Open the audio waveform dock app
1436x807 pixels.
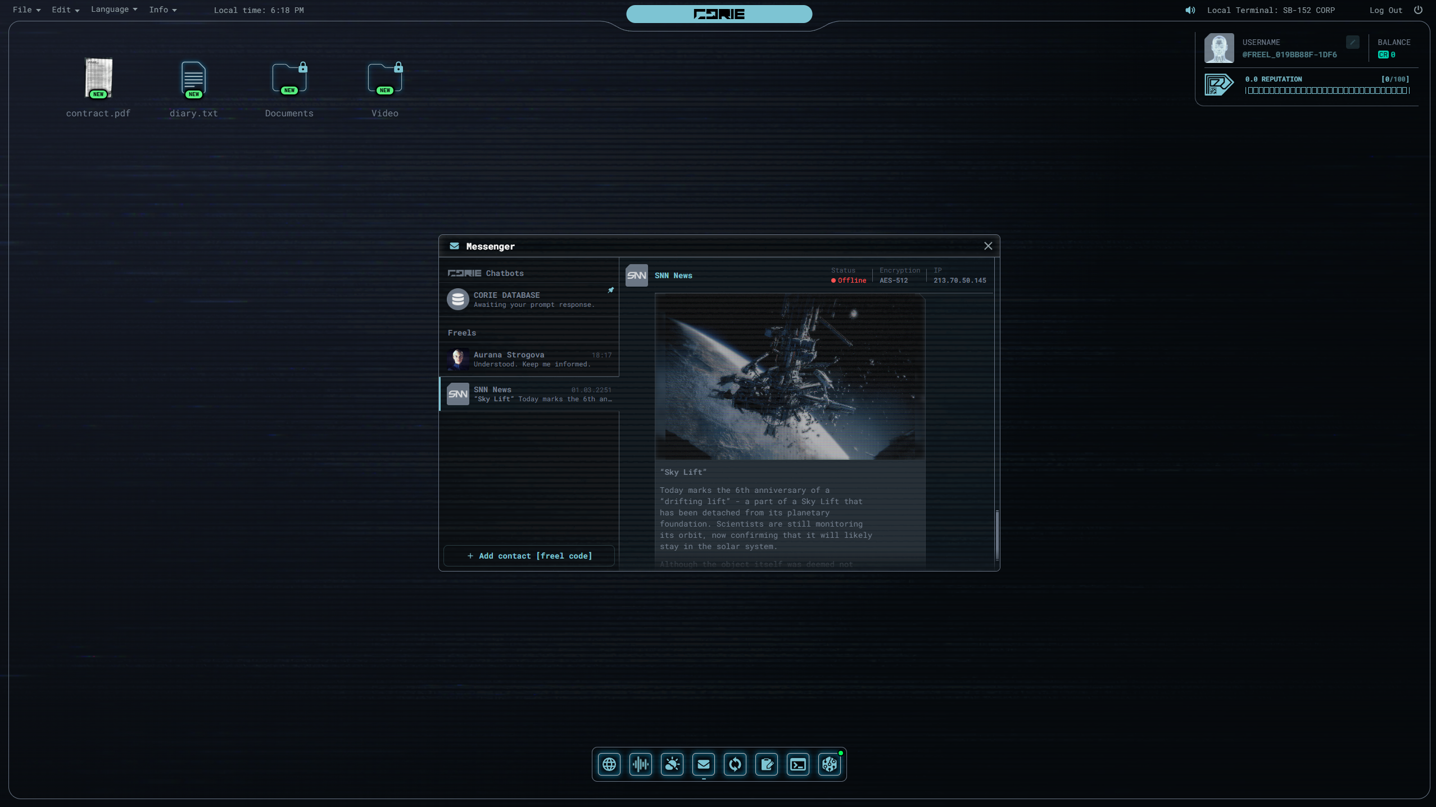coord(641,764)
